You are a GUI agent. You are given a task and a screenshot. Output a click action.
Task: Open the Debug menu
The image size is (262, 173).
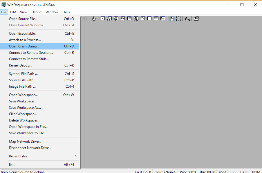click(x=36, y=12)
